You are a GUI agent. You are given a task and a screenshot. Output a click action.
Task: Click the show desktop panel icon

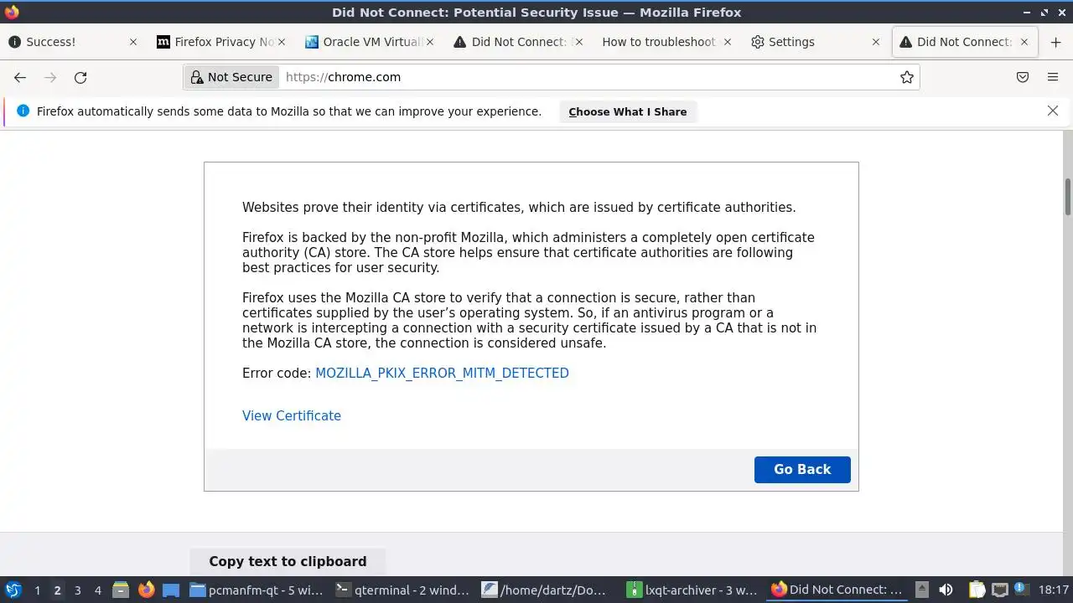point(171,590)
